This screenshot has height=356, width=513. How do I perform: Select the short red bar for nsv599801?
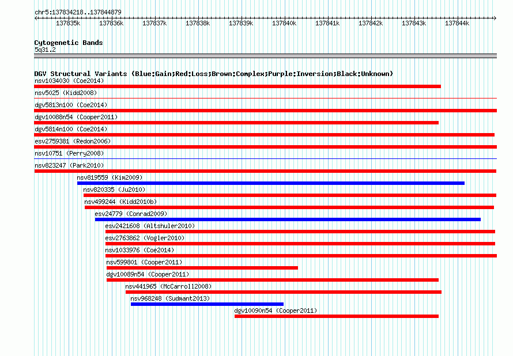pyautogui.click(x=202, y=268)
